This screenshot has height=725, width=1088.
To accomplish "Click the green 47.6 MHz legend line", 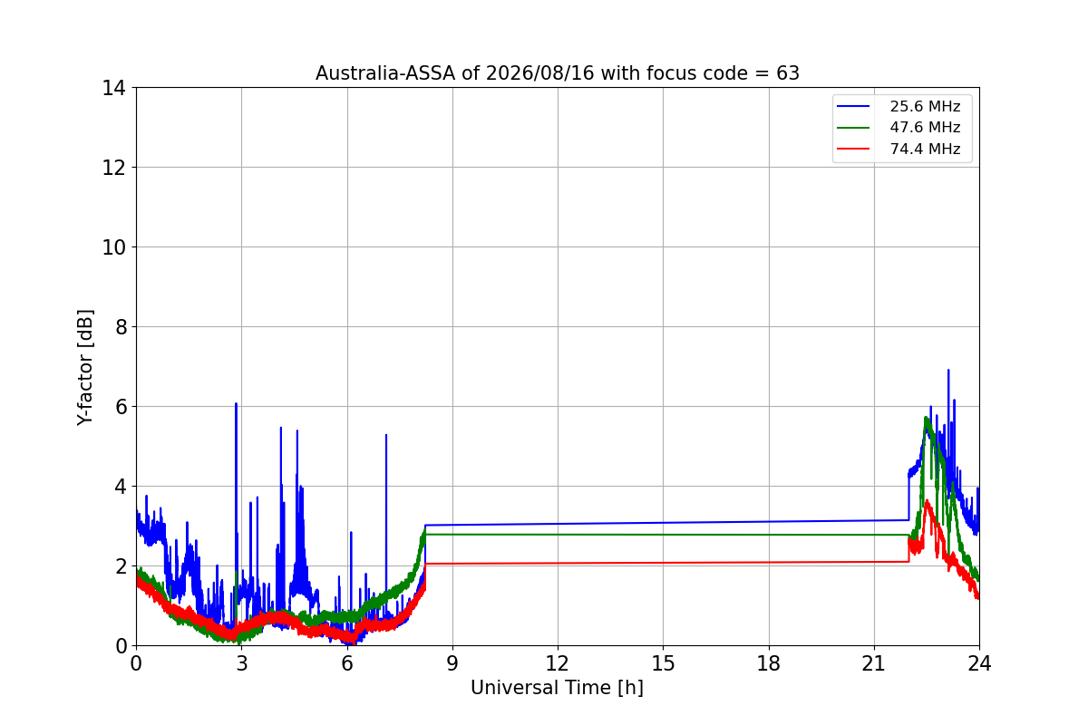I will click(854, 128).
